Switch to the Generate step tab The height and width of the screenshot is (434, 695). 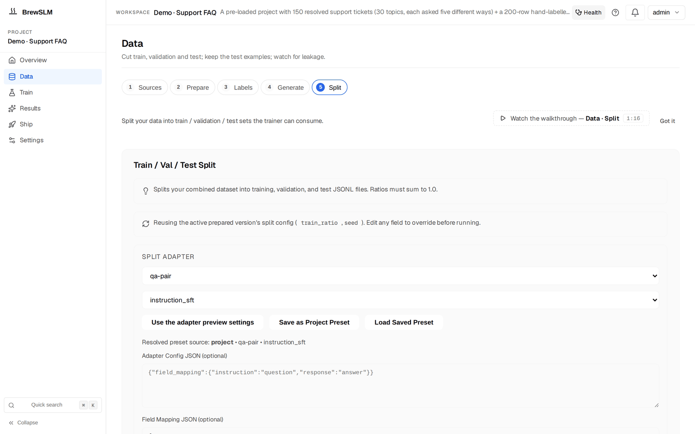tap(285, 87)
